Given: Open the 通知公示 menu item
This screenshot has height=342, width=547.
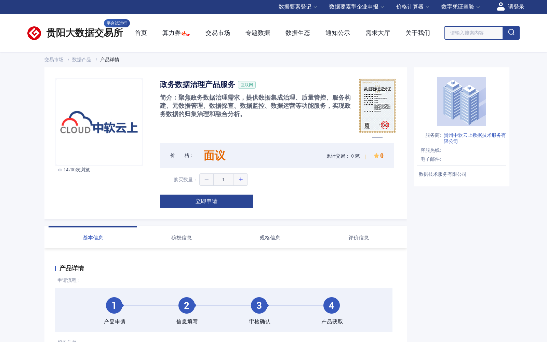Looking at the screenshot, I should coord(338,33).
